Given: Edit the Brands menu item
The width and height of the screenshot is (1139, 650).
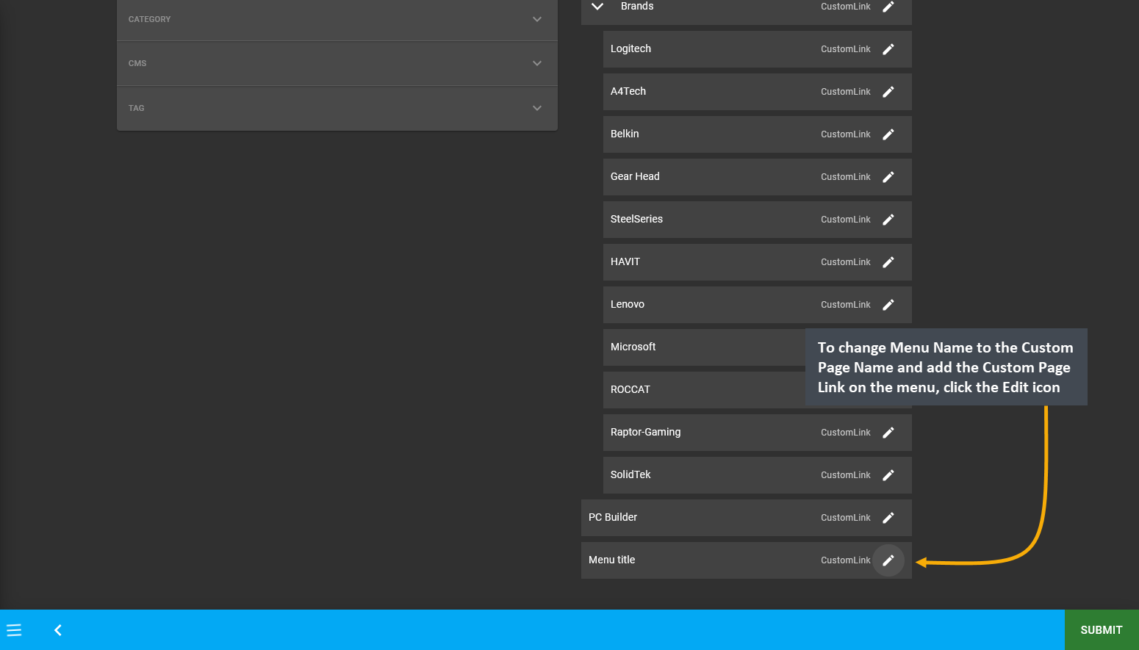Looking at the screenshot, I should (888, 7).
